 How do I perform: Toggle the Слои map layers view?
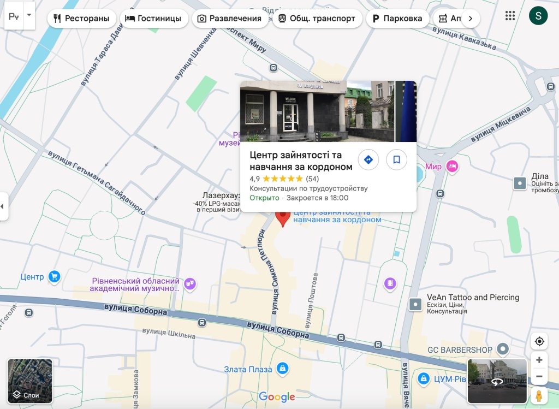30,381
